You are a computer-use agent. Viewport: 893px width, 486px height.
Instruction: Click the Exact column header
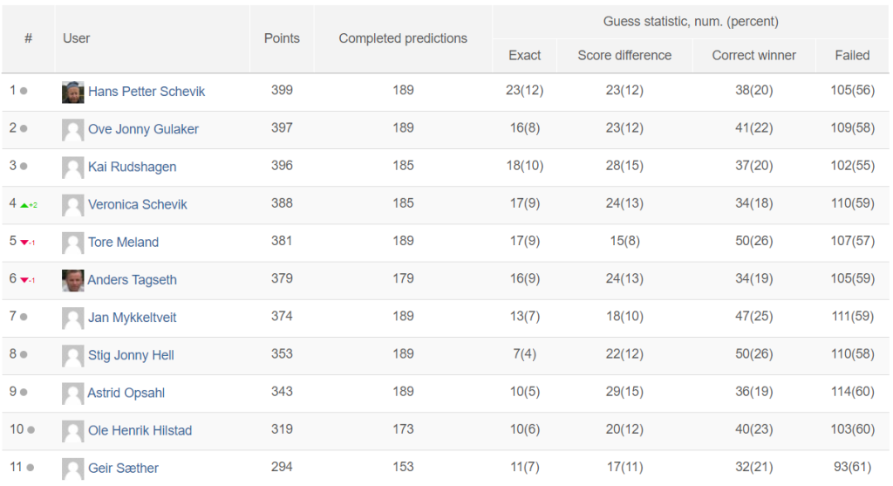[x=524, y=55]
